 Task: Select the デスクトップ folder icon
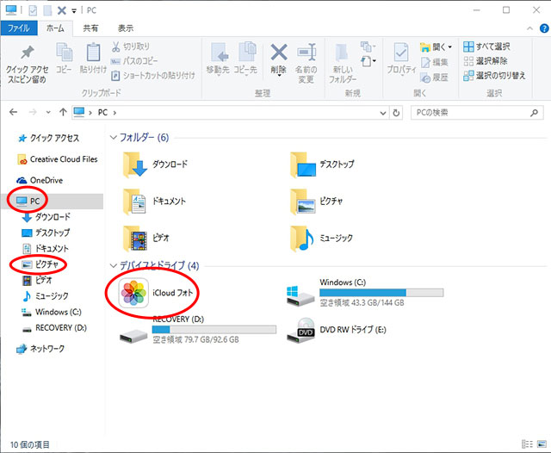(x=303, y=164)
